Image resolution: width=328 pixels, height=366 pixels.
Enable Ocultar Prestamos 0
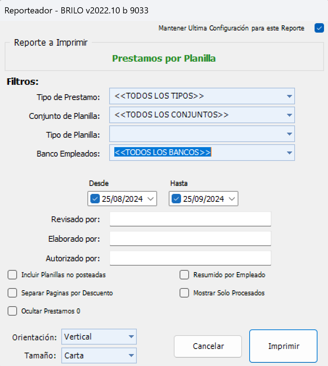(12, 311)
